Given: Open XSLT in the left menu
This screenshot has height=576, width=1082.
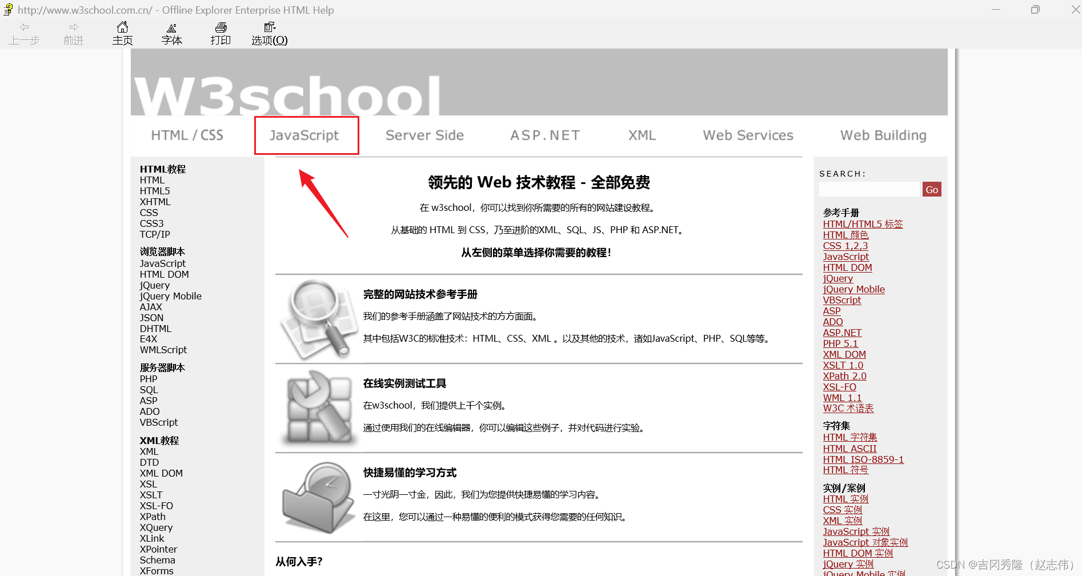Looking at the screenshot, I should 151,495.
